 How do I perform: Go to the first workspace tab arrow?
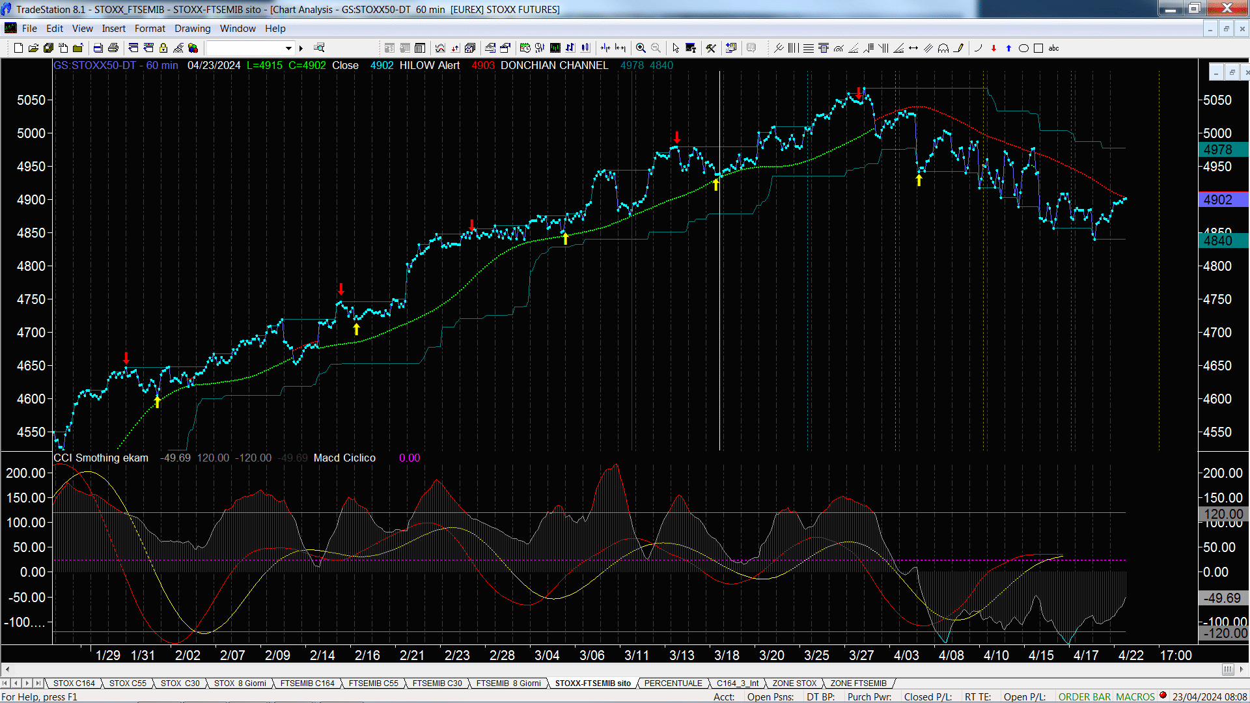point(5,683)
